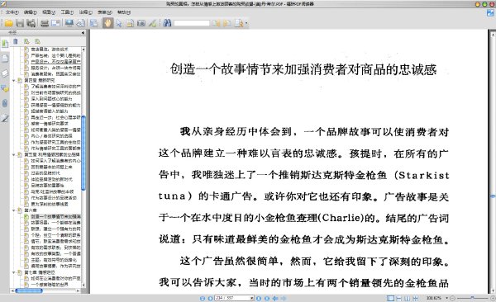Screen dimensions: 496x302
Task: Click the bookmark tree horizontal scrollbar thumb
Action: (29, 290)
